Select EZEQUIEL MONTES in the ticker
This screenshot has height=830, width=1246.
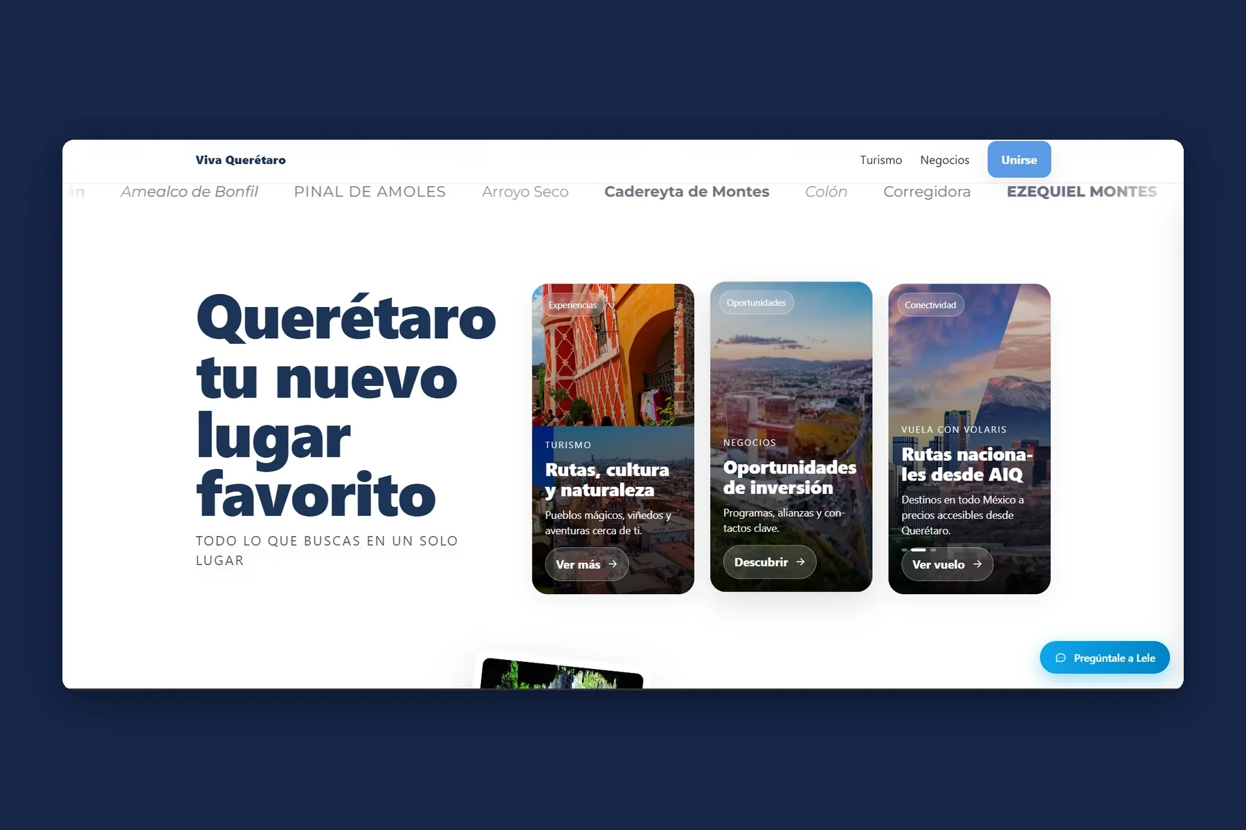click(x=1082, y=192)
